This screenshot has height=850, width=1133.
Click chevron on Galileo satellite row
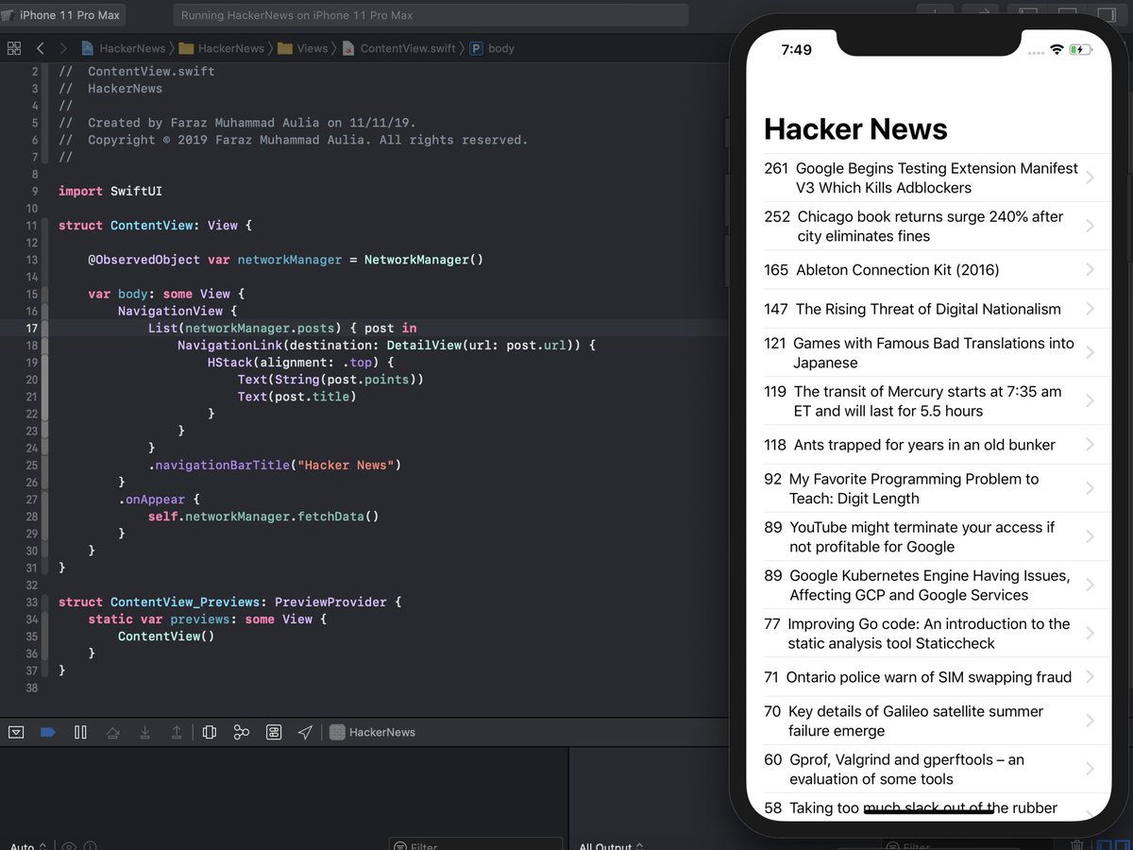click(x=1090, y=721)
